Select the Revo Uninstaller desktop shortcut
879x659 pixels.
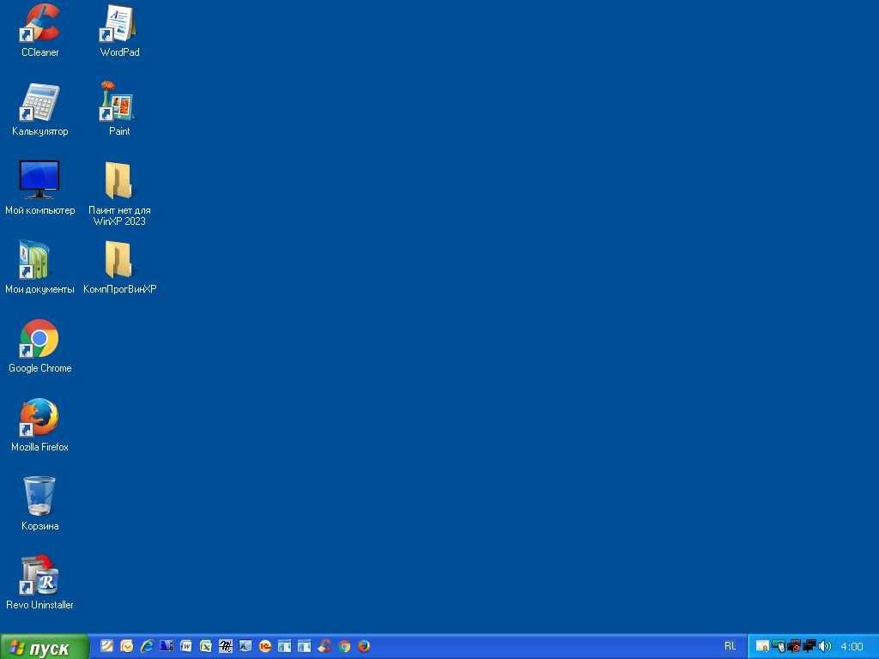click(x=39, y=583)
